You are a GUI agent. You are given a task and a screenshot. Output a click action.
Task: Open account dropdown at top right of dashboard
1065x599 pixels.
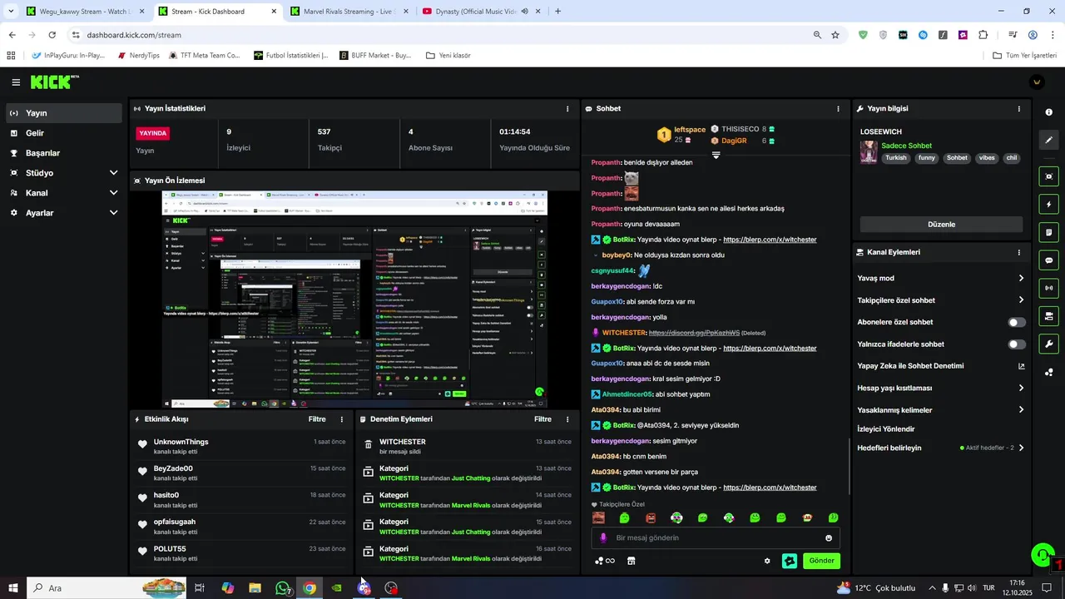(x=1036, y=82)
